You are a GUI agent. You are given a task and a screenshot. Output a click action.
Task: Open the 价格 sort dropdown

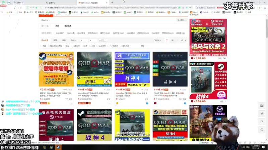tap(74, 40)
